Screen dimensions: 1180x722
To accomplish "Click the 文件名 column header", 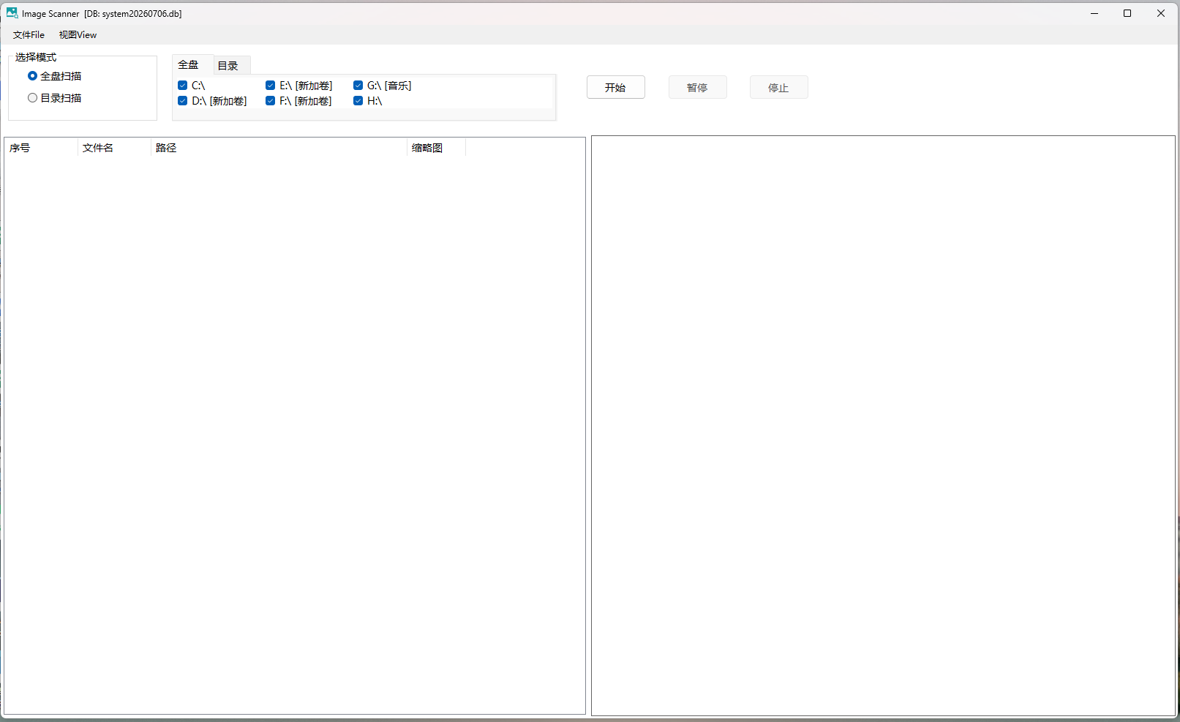I will tap(114, 148).
